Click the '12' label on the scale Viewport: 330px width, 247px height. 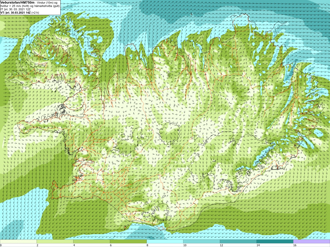click(221, 245)
